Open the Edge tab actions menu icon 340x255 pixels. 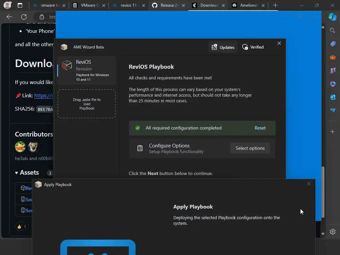(x=20, y=5)
